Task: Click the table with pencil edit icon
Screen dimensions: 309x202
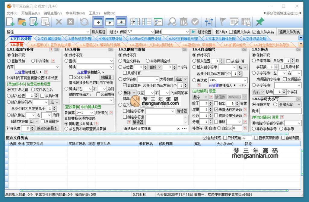Action: (x=234, y=22)
